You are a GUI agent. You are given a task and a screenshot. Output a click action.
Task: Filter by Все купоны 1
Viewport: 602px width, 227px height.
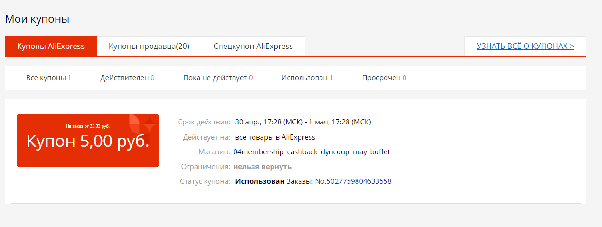pyautogui.click(x=48, y=78)
